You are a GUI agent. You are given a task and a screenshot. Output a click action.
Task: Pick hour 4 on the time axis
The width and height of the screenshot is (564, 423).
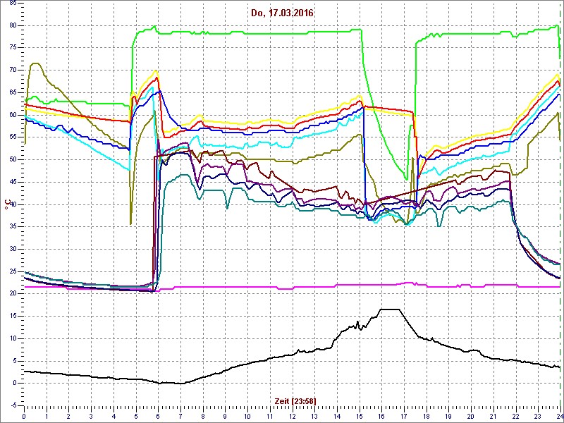(x=114, y=416)
